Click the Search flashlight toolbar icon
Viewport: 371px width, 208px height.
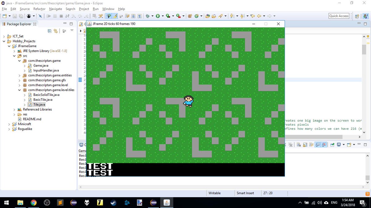pyautogui.click(x=220, y=16)
